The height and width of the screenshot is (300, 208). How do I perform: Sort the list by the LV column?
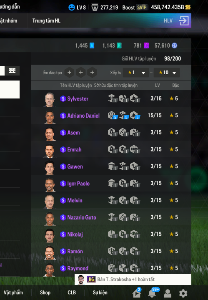[157, 85]
